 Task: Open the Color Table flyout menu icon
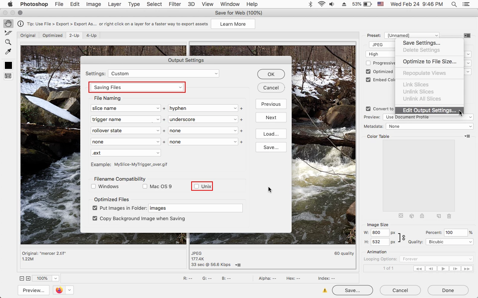pyautogui.click(x=467, y=136)
